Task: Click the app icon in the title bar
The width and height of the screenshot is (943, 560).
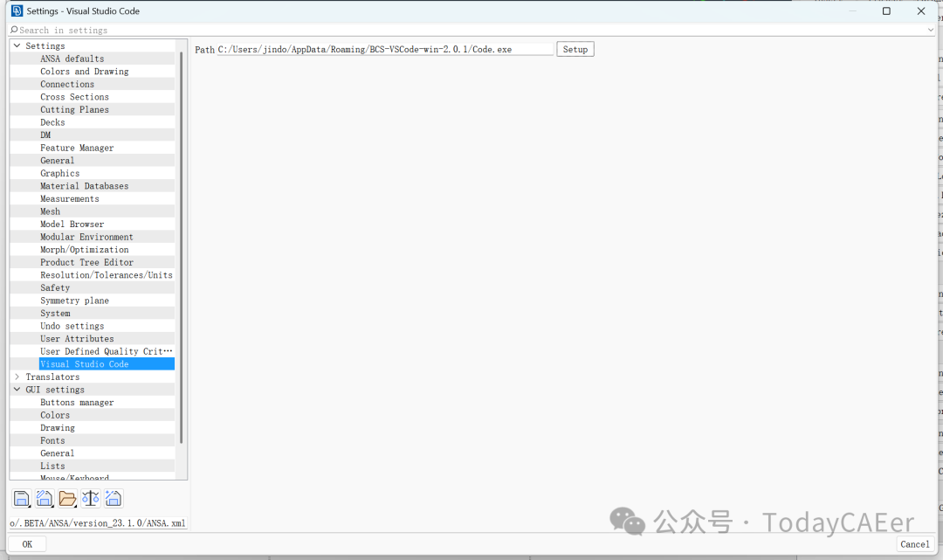Action: (x=17, y=10)
